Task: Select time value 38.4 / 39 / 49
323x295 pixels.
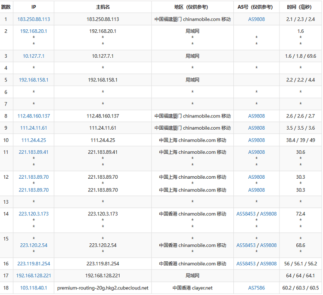Action: 301,140
